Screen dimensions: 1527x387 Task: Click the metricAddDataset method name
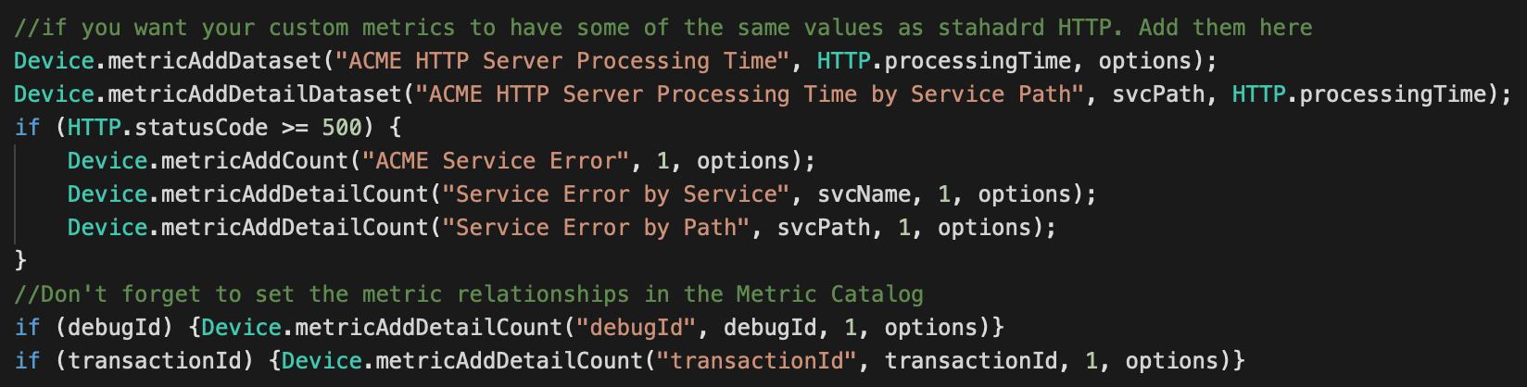point(215,61)
